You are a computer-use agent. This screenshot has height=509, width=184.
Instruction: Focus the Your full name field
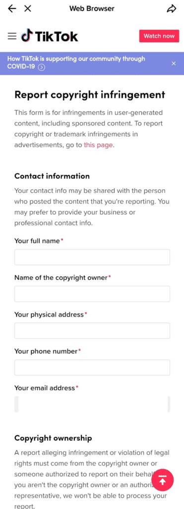pyautogui.click(x=92, y=257)
